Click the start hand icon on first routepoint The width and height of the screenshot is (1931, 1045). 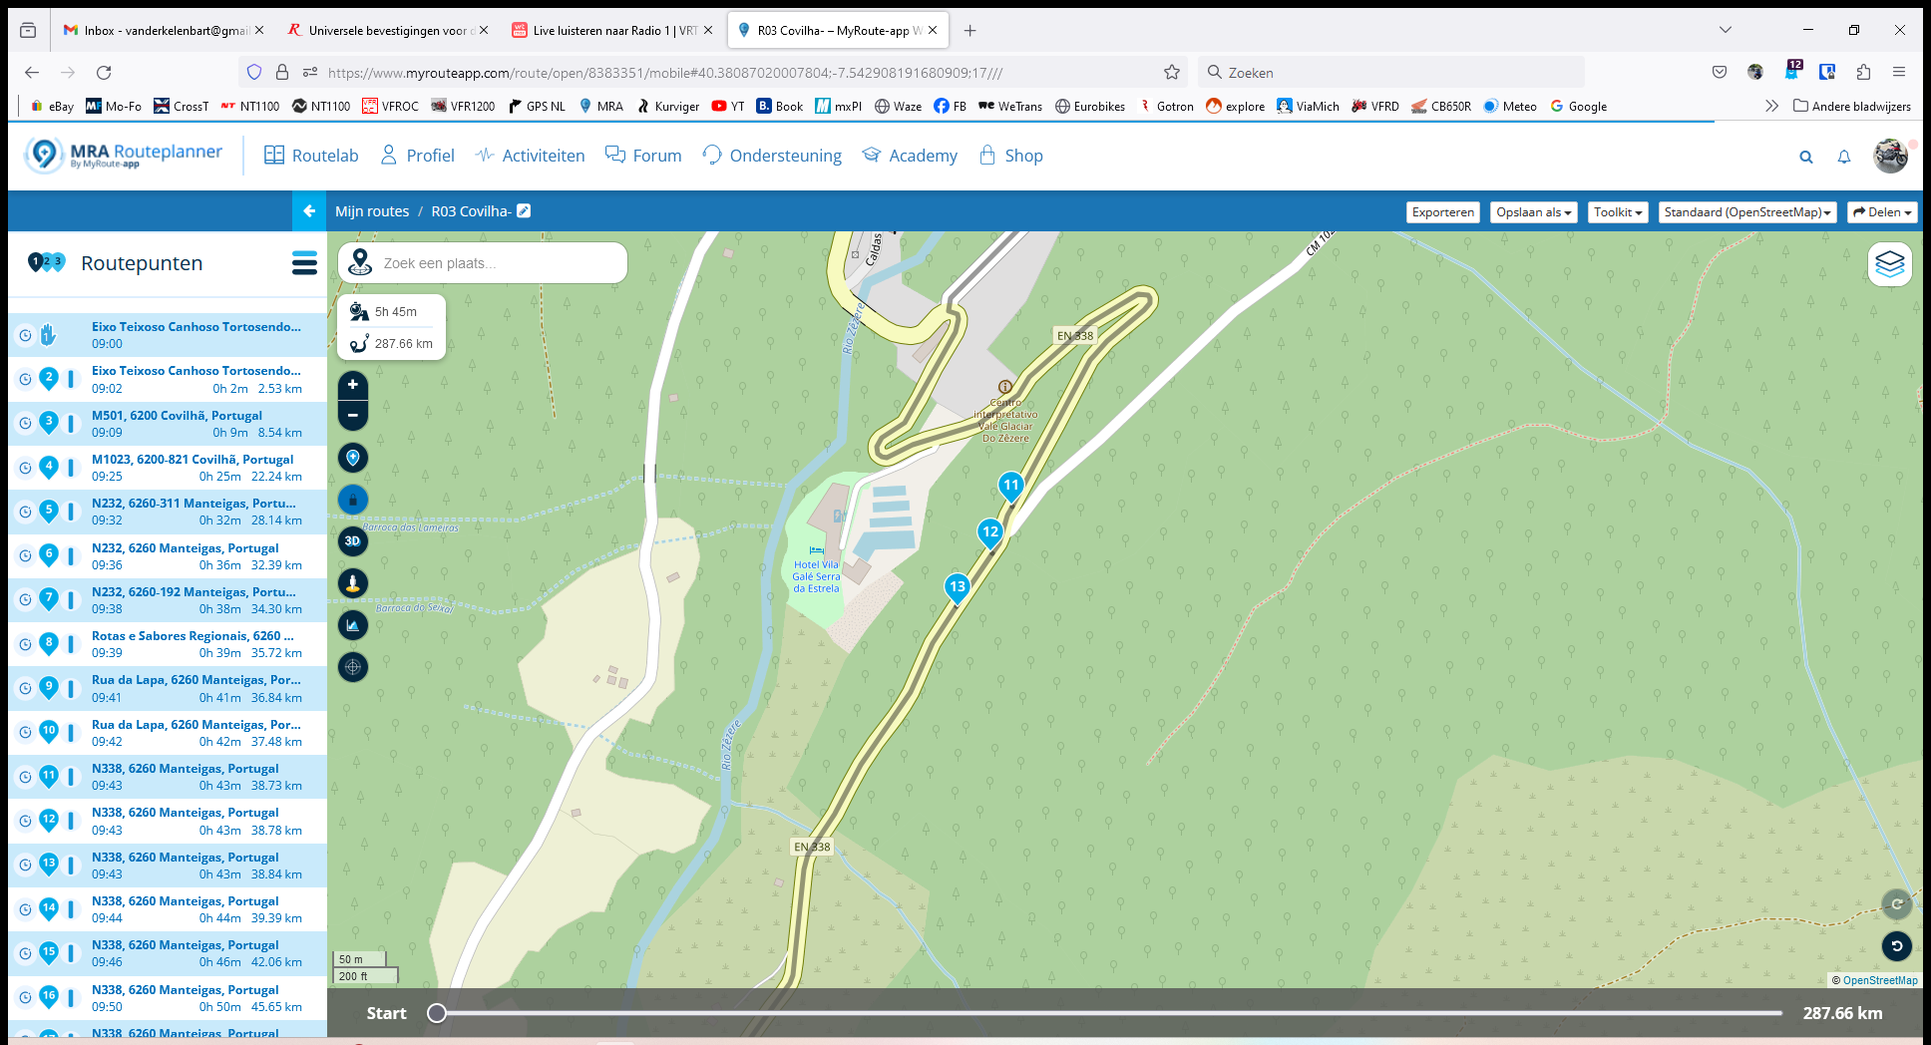[x=48, y=335]
